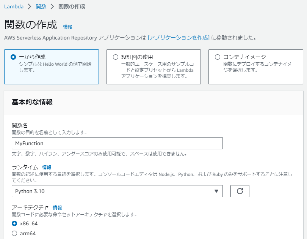Viewport: 307px width, 239px height.
Task: Click the 基本的な情報 section heading
Action: (x=32, y=102)
